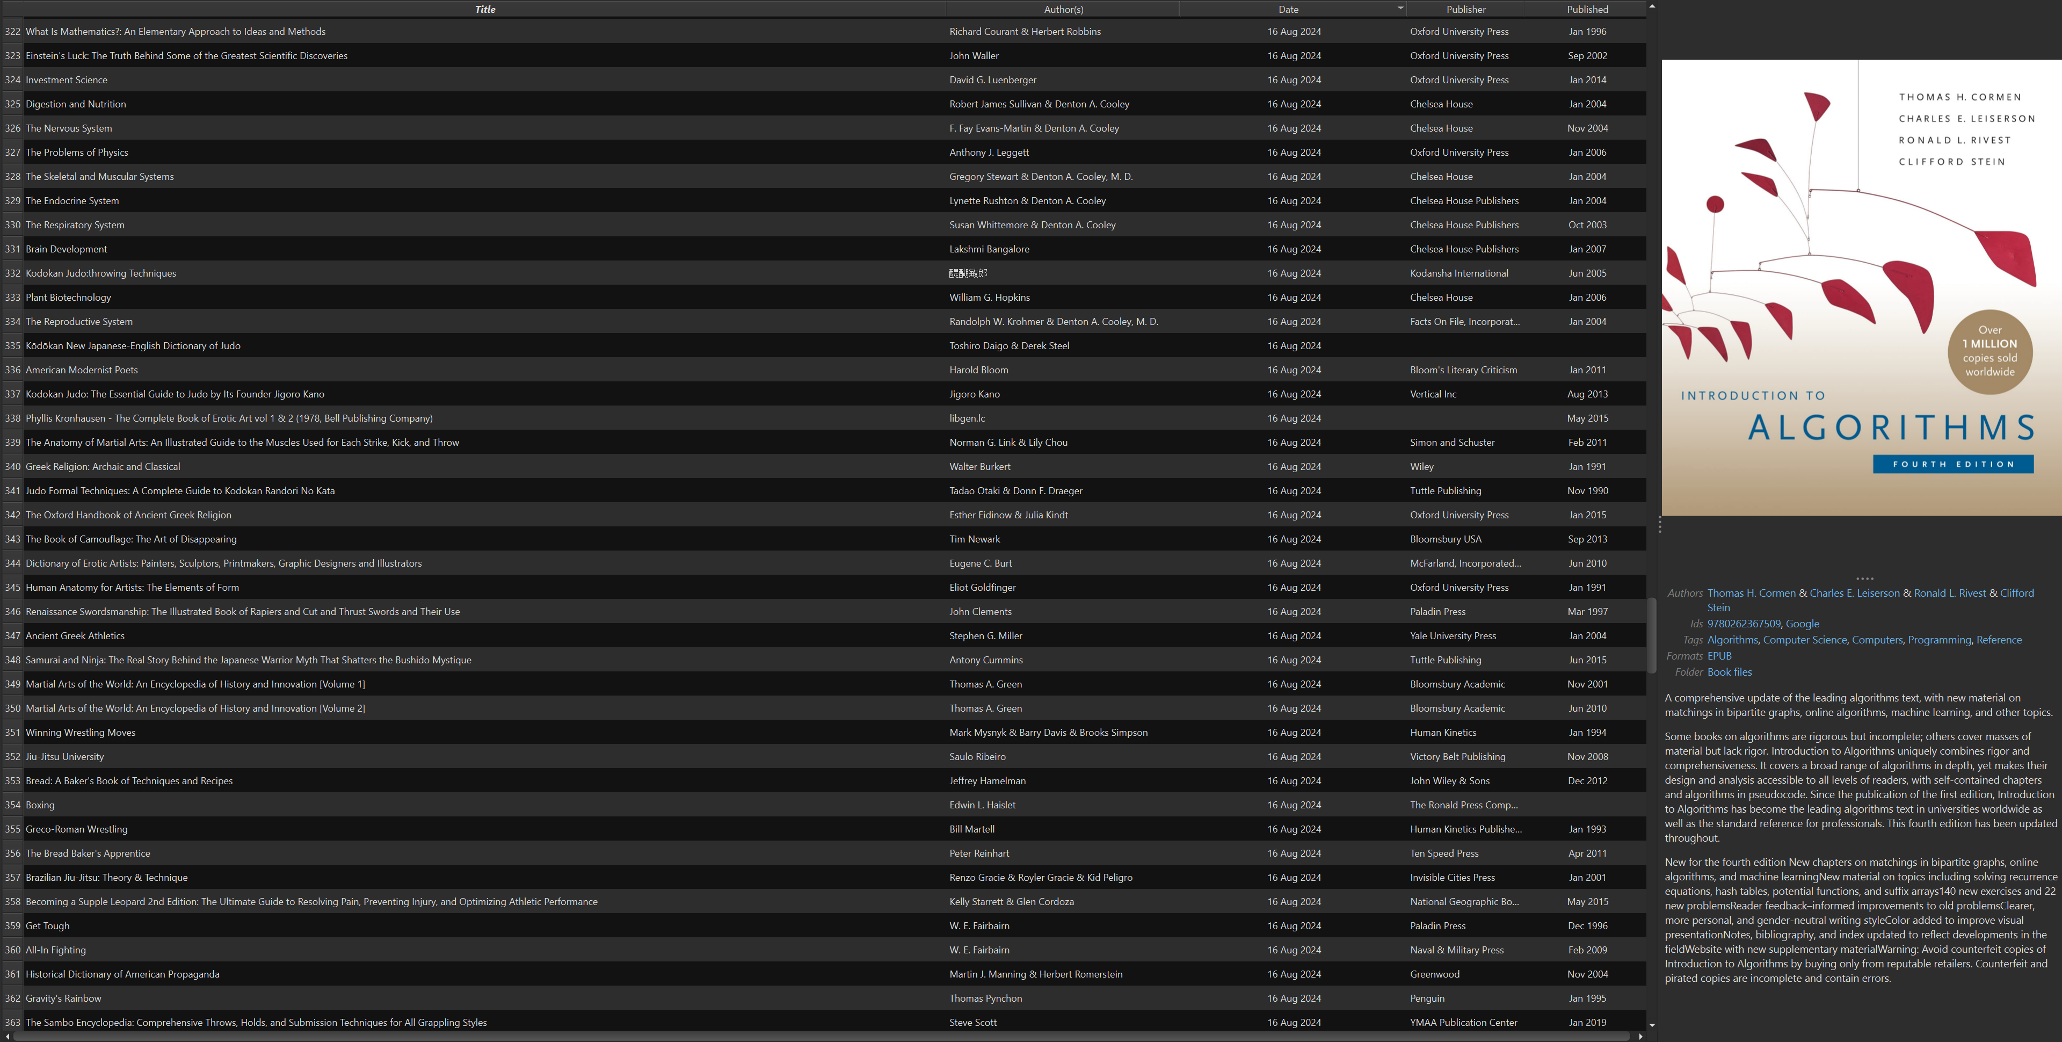Click the dotted divider below the book cover
2062x1042 pixels.
point(1864,578)
